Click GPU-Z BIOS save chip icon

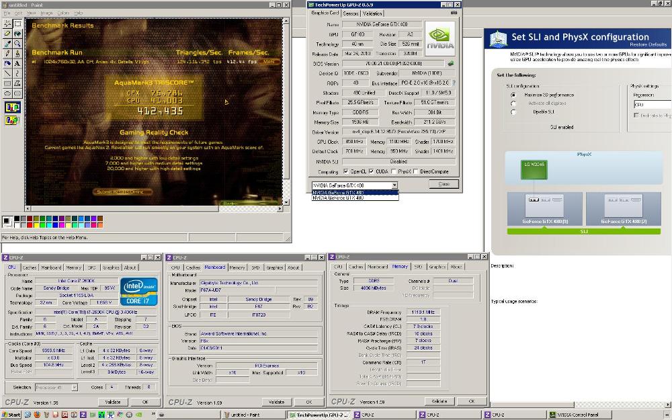coord(451,63)
